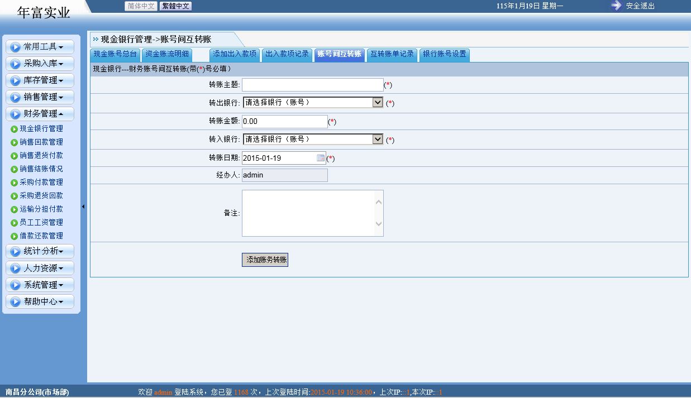Click the 转账金额 amount field
Viewport: 691px width, 398px height.
pos(285,121)
